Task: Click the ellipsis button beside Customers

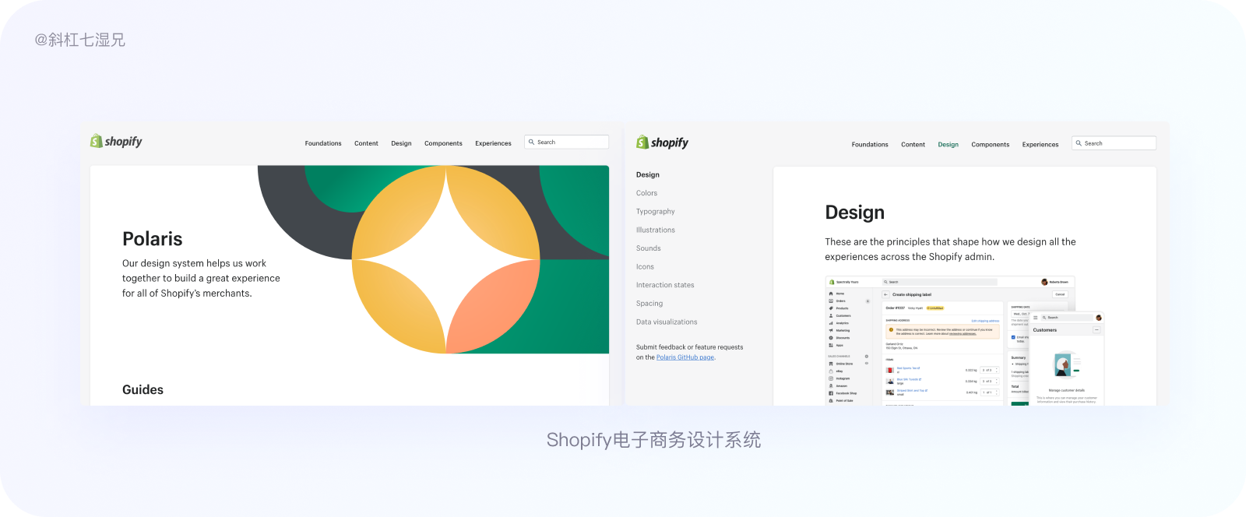Action: coord(1096,330)
